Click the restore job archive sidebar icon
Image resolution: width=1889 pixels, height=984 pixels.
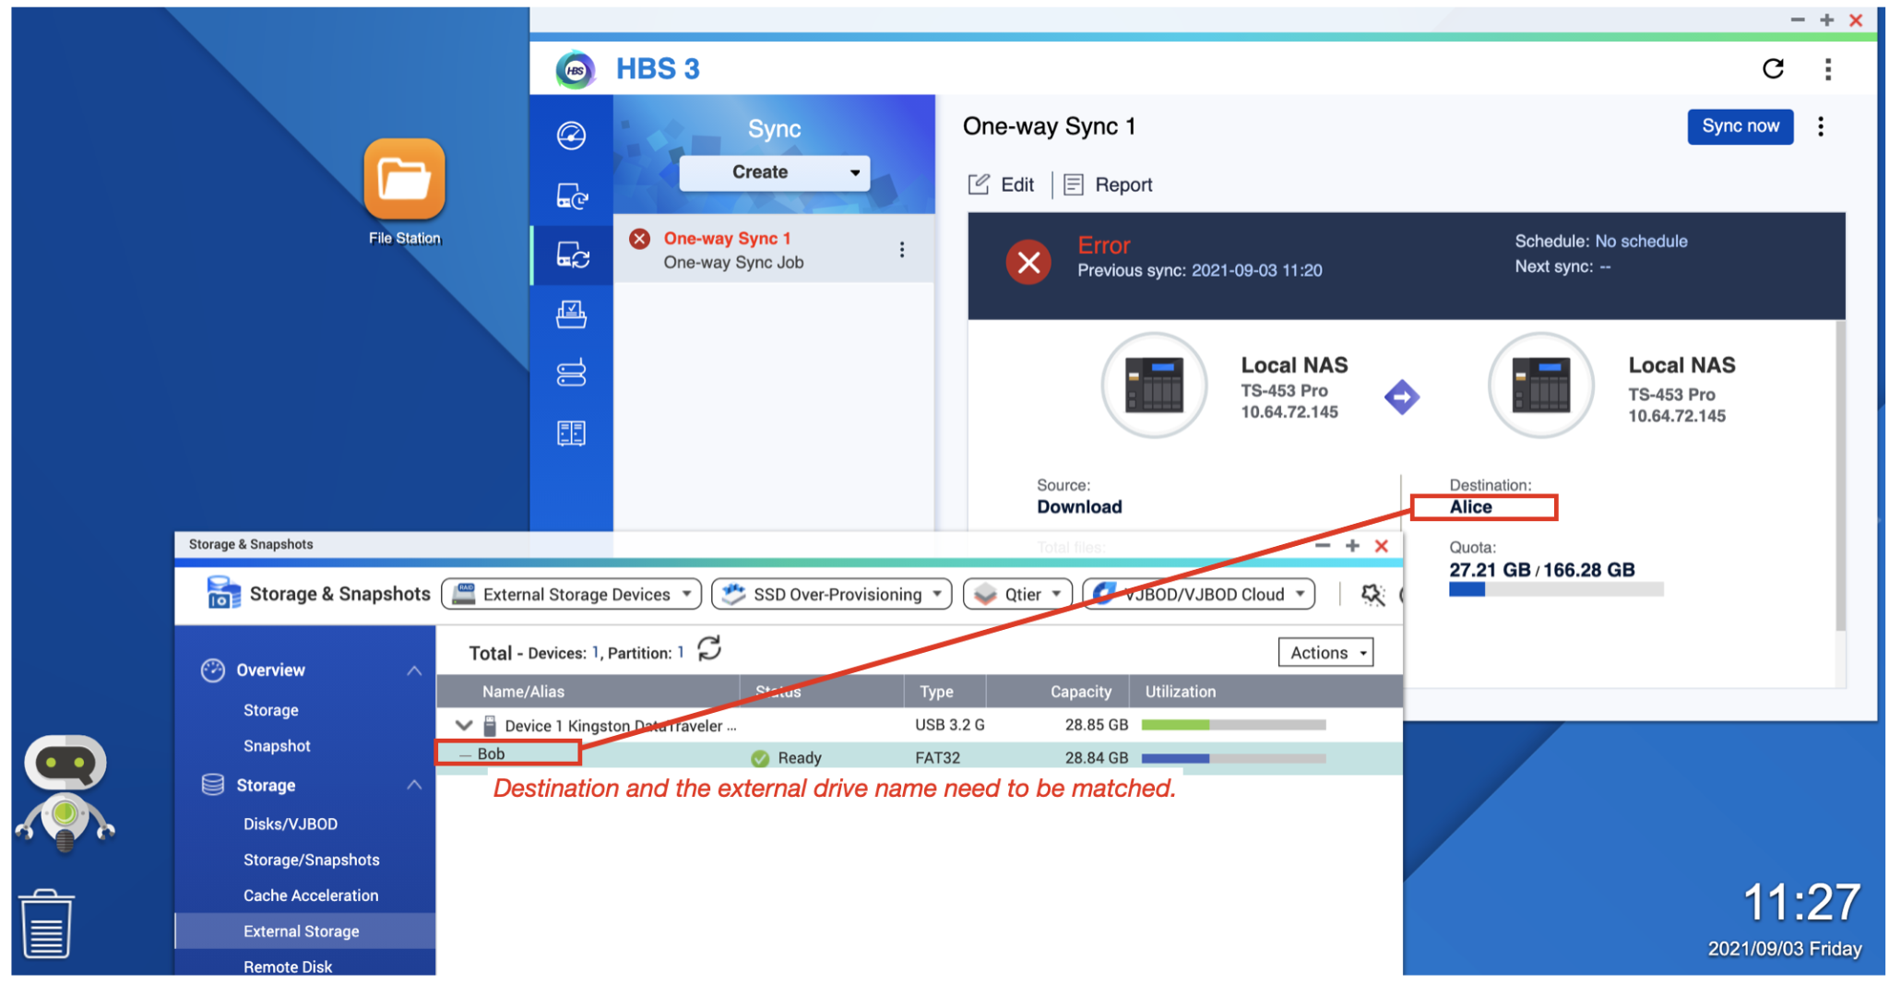(572, 314)
